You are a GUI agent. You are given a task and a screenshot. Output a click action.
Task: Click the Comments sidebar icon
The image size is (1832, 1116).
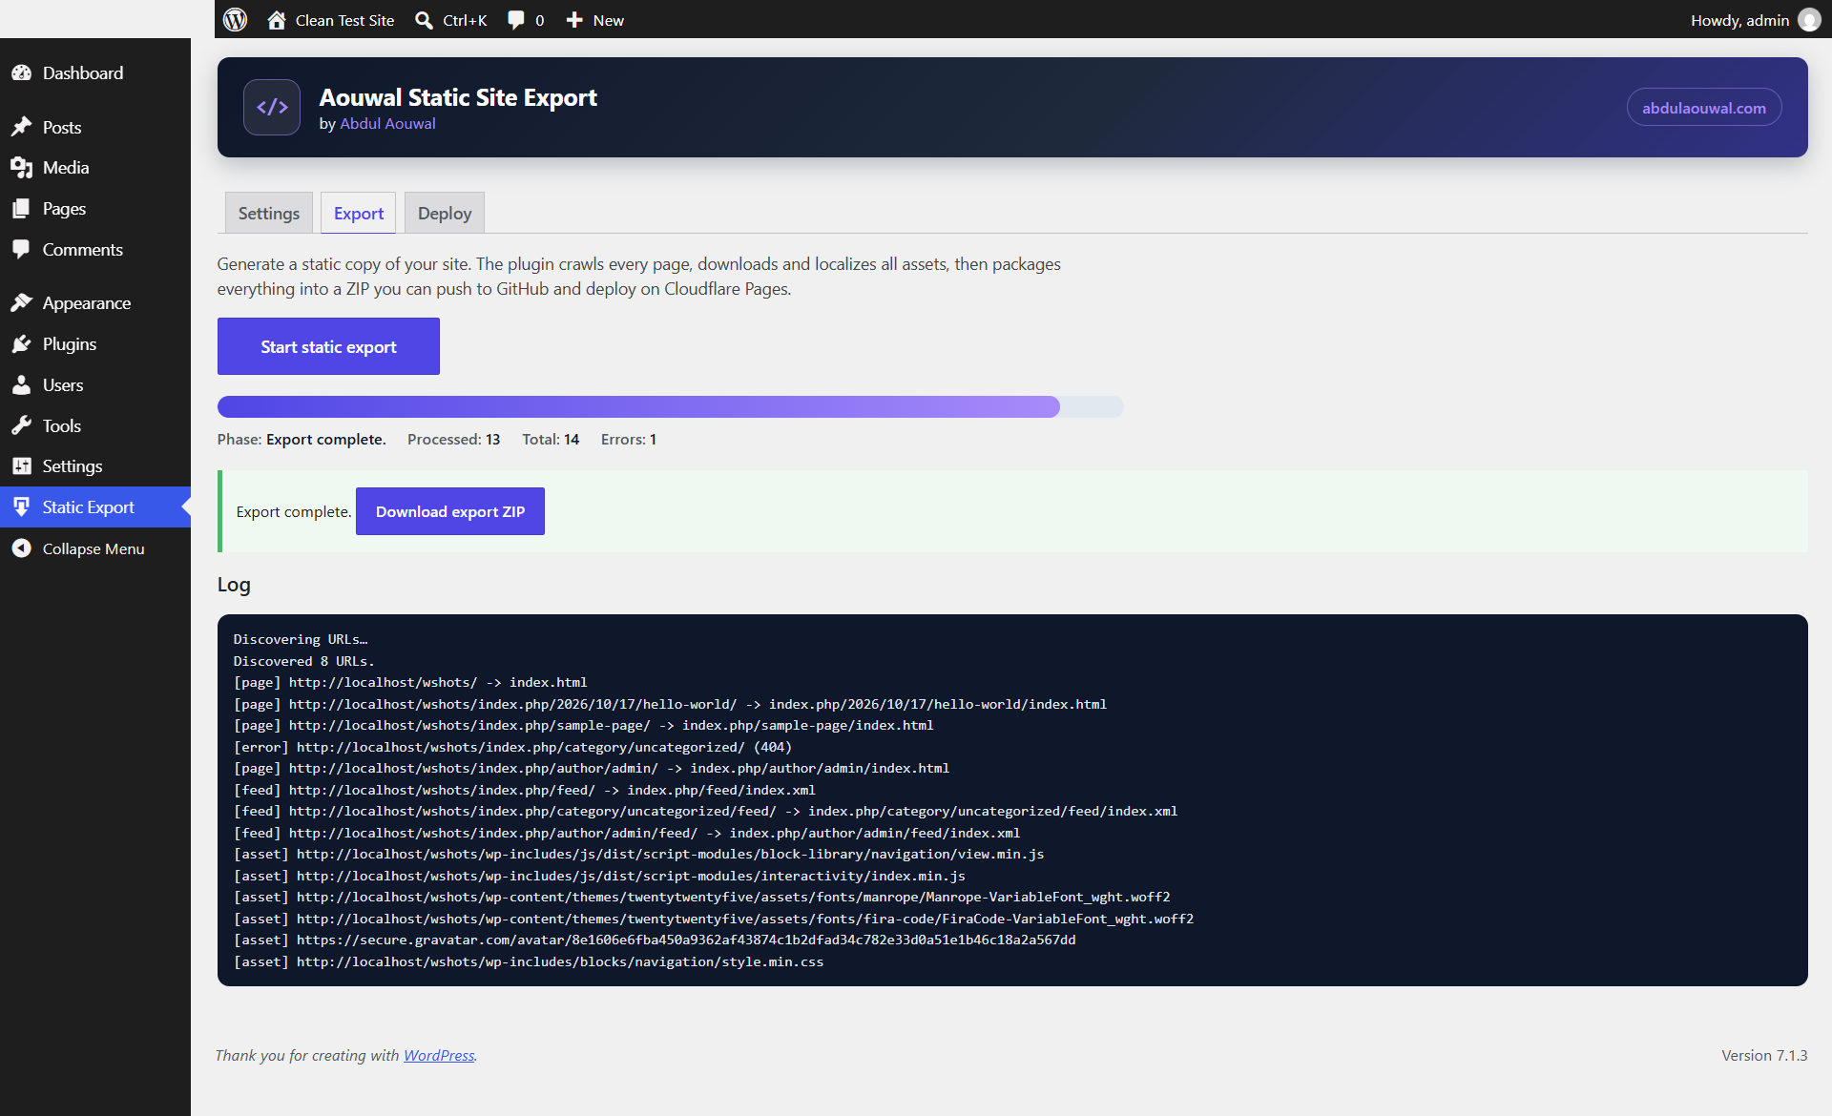22,250
